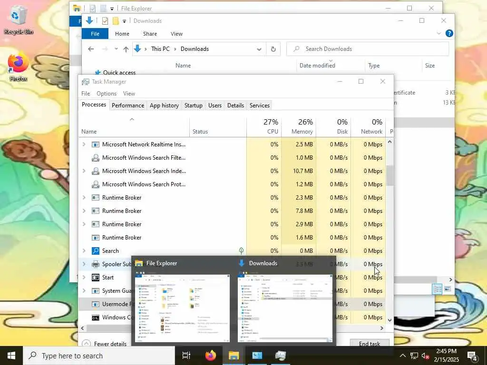Click the Search process magnifier icon
Image resolution: width=487 pixels, height=365 pixels.
[x=96, y=251]
